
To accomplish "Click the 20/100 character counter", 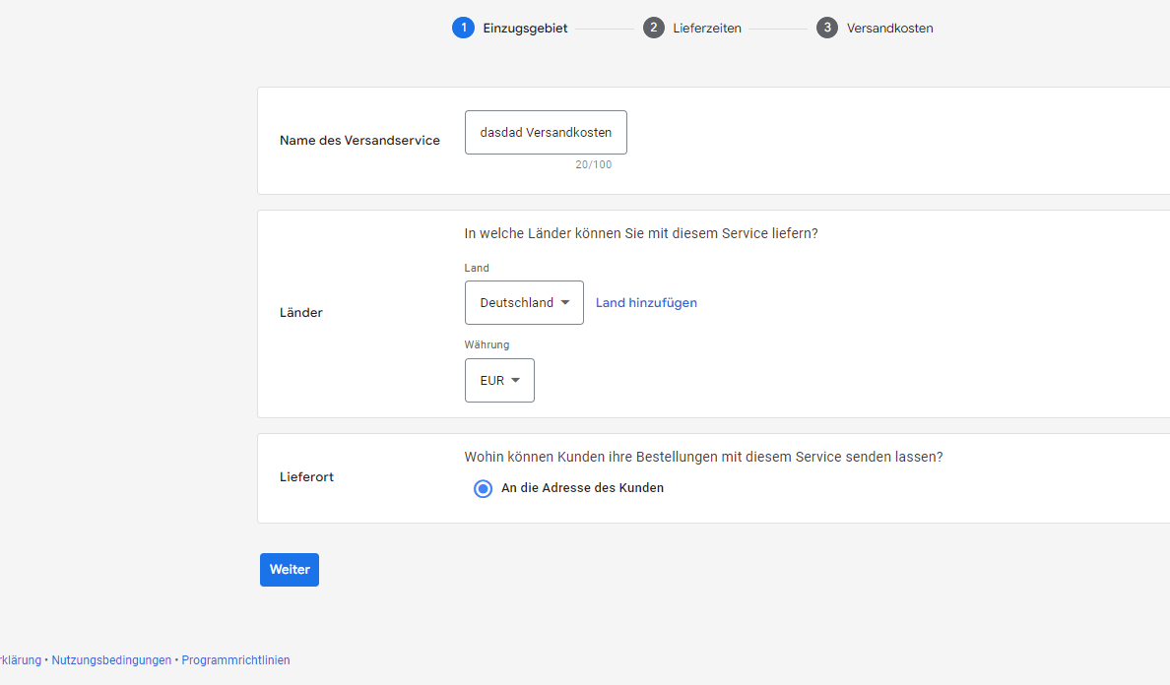I will [593, 165].
